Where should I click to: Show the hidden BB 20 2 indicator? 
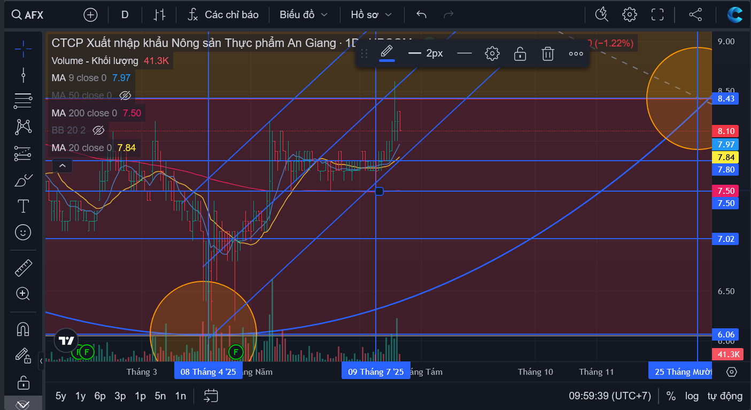coord(98,130)
